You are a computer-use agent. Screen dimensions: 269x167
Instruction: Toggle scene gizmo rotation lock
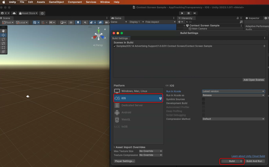105,29
